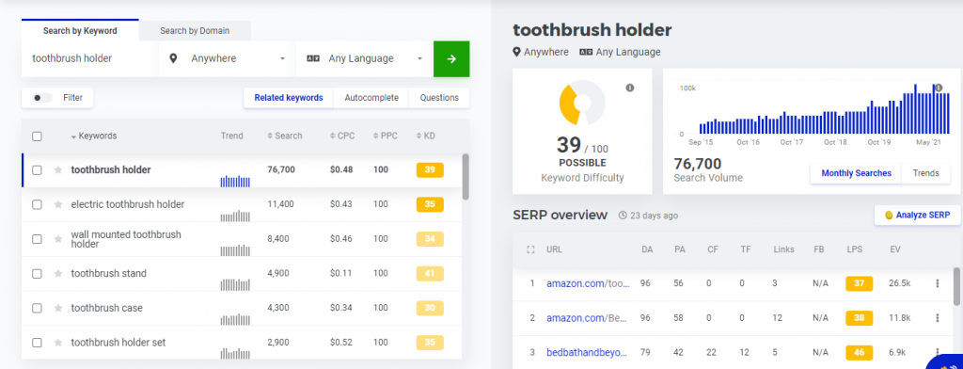Sort keywords by the KD column
The width and height of the screenshot is (963, 369).
pos(426,136)
